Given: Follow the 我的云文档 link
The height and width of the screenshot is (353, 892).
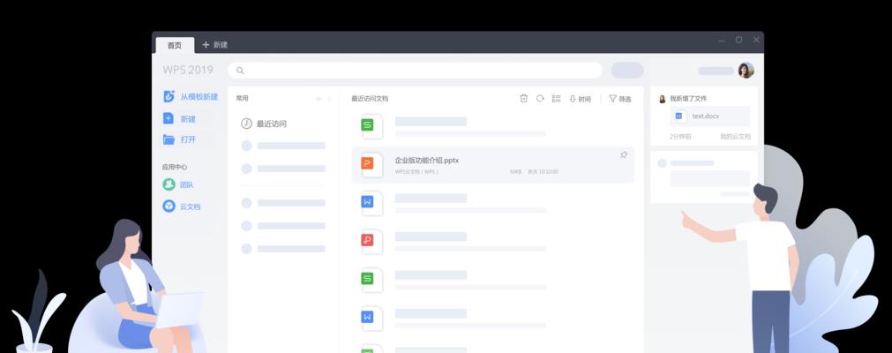Looking at the screenshot, I should [736, 137].
